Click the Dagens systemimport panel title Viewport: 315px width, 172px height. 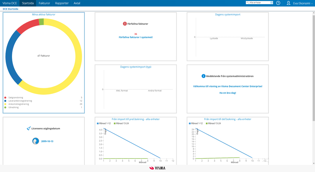click(228, 14)
